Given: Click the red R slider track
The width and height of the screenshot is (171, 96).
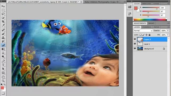Looking at the screenshot, I should [x=151, y=7].
